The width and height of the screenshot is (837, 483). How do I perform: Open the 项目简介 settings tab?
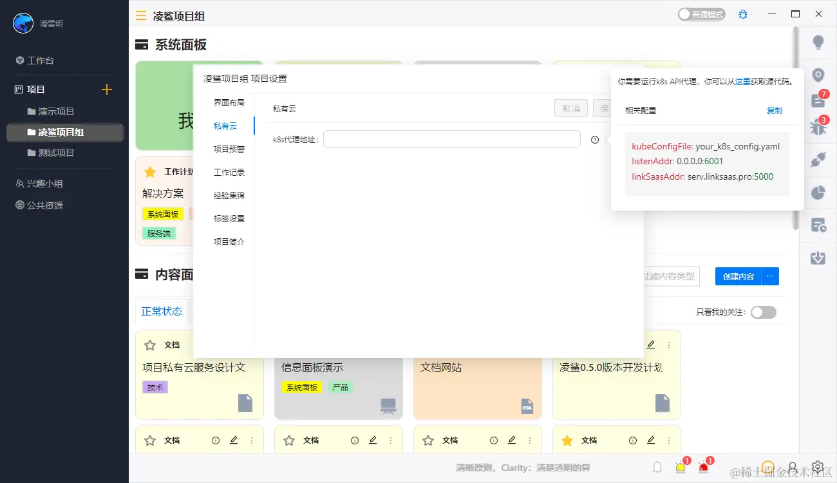[229, 242]
